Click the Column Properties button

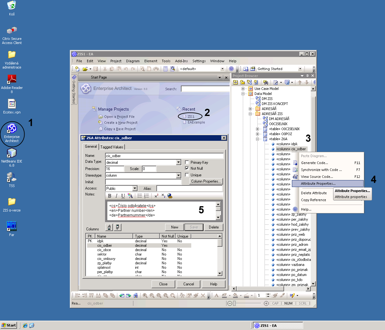pyautogui.click(x=206, y=181)
